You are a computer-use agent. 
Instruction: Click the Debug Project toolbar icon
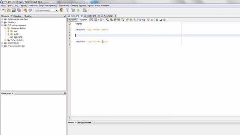(x=85, y=10)
